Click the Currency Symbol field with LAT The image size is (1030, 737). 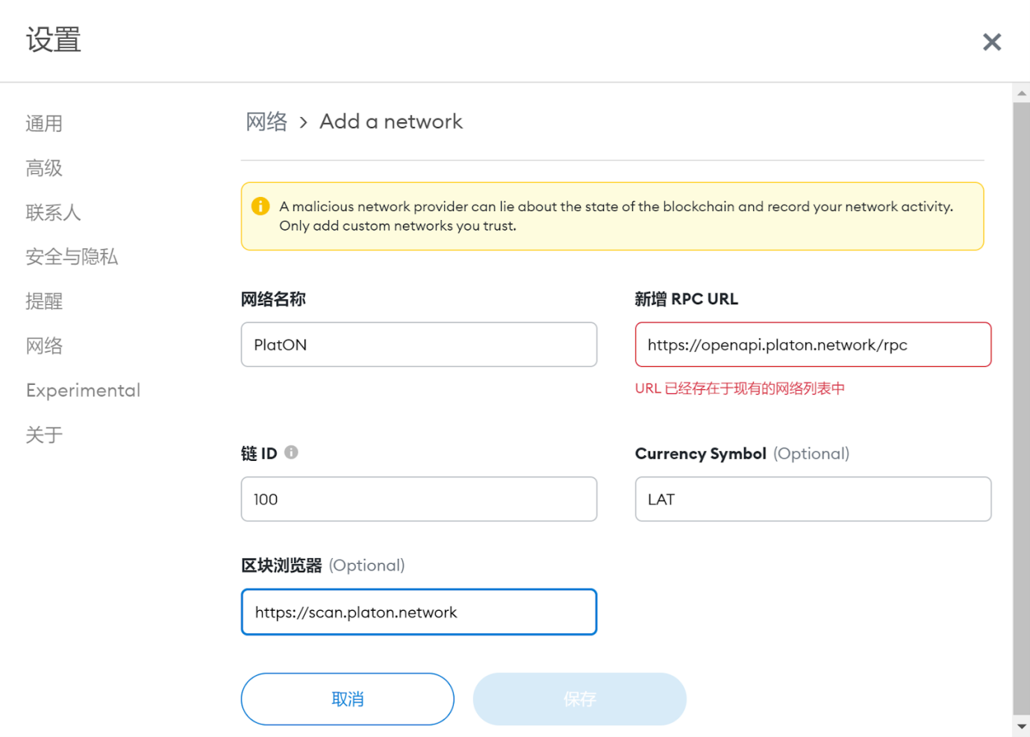pyautogui.click(x=813, y=499)
